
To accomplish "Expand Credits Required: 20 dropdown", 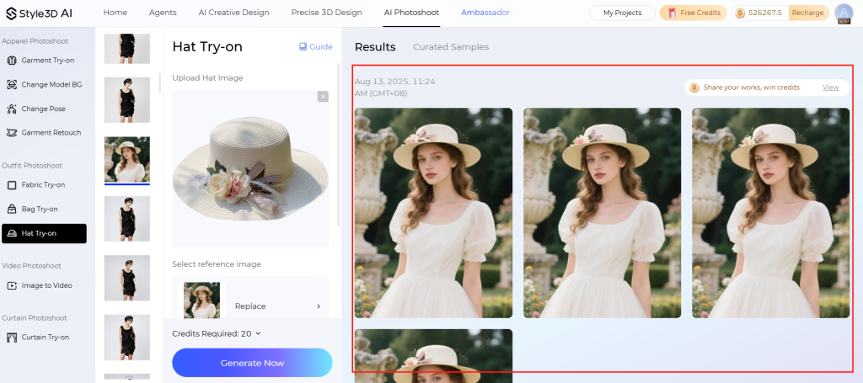I will 217,333.
